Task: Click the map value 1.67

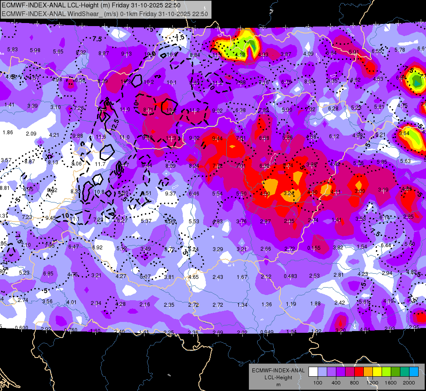Action: click(242, 277)
